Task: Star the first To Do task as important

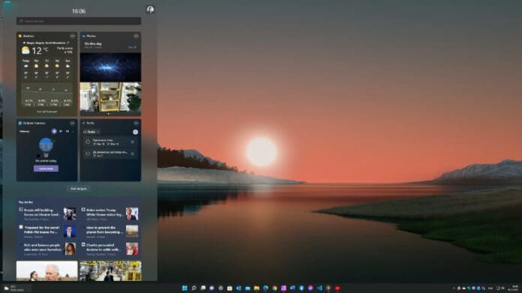Action: click(x=133, y=142)
